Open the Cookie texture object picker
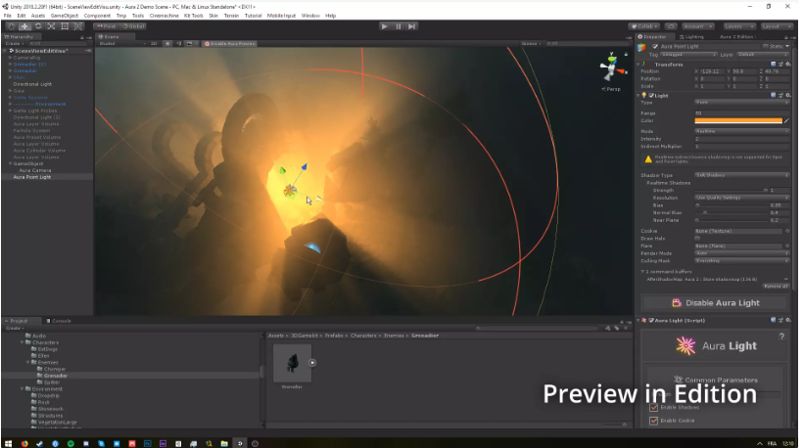The image size is (803, 448). tap(787, 231)
